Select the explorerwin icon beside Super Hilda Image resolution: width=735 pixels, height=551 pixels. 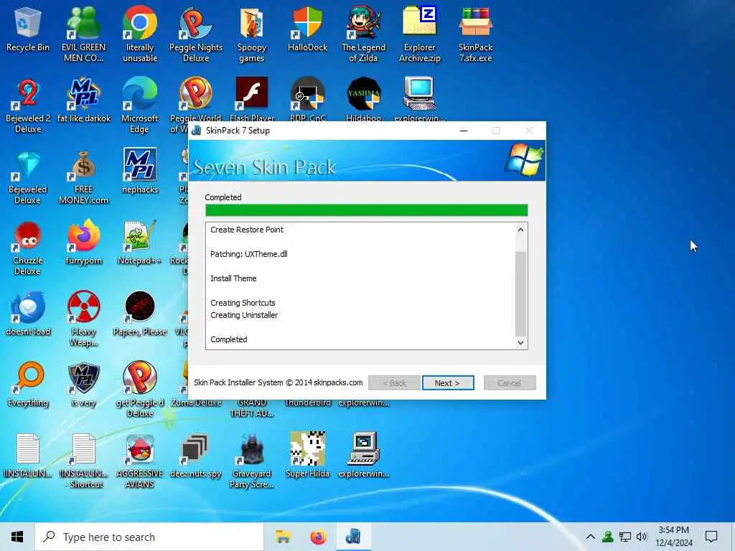[363, 456]
